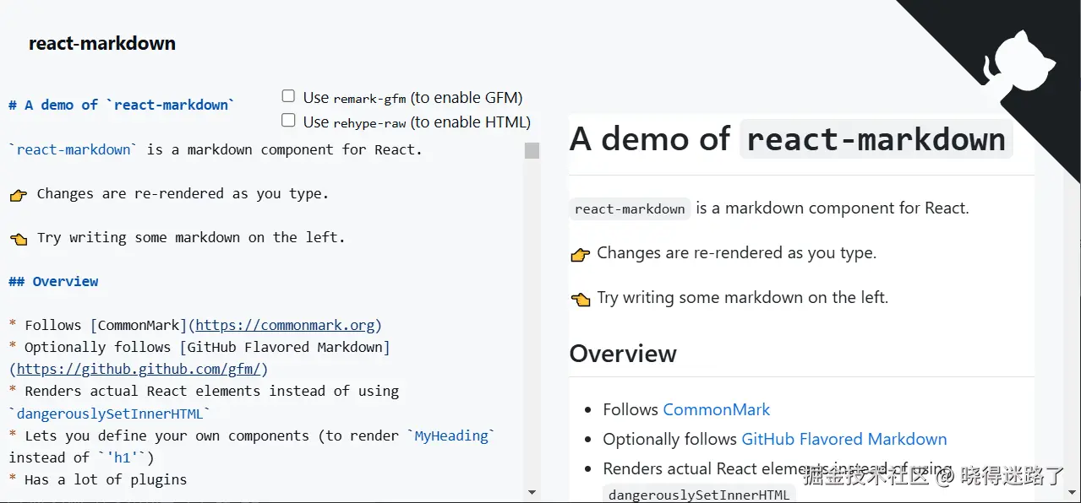Click the 'A demo of react-markdown' preview heading
1081x503 pixels.
pos(789,139)
